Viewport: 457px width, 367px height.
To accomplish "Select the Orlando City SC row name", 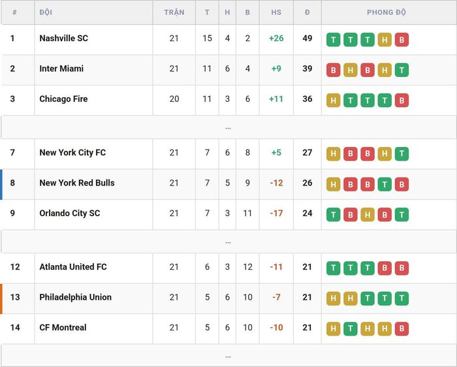I will point(70,213).
